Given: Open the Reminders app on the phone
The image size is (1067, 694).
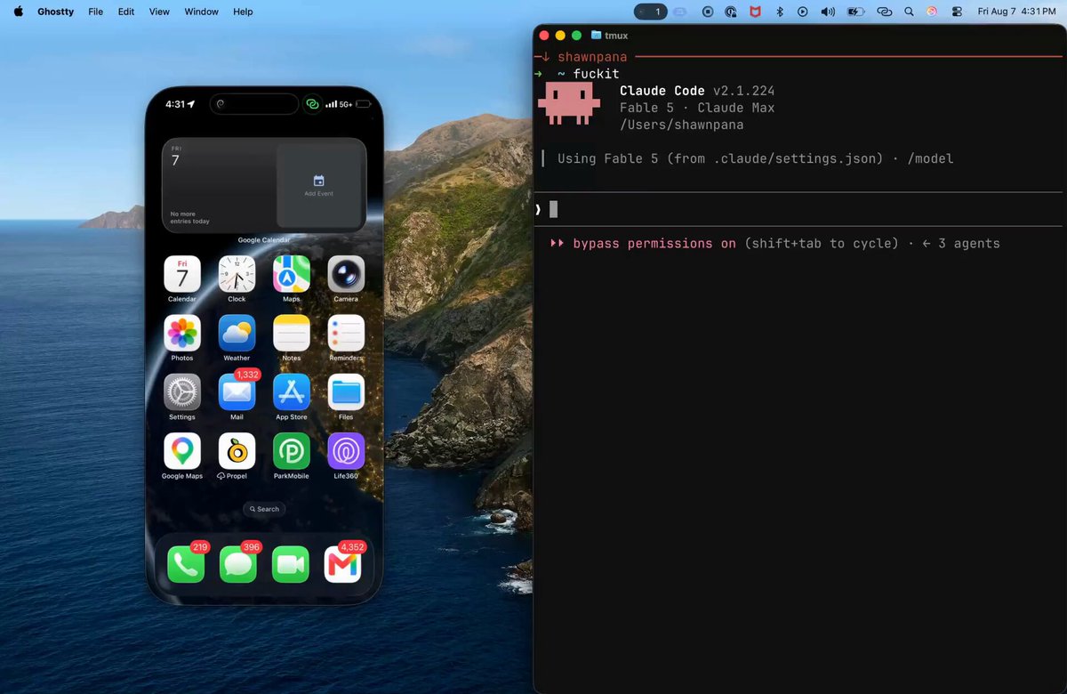Looking at the screenshot, I should click(x=346, y=333).
